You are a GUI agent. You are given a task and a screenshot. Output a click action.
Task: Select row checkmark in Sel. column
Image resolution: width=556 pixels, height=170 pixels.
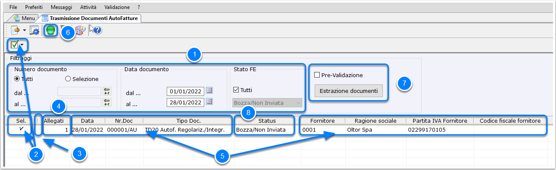coord(21,129)
